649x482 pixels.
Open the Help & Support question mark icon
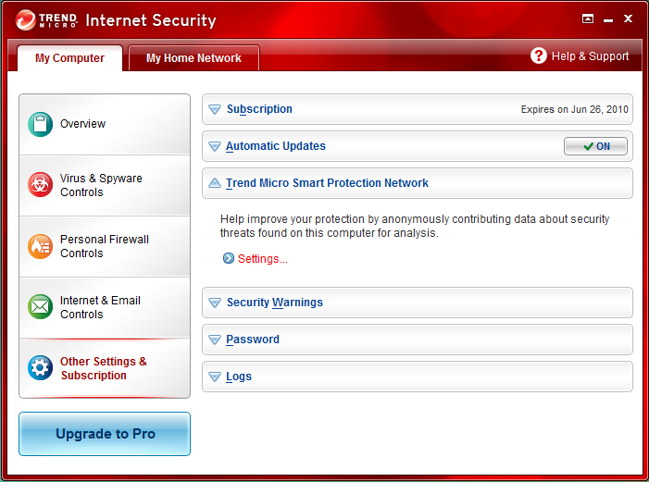[x=539, y=56]
